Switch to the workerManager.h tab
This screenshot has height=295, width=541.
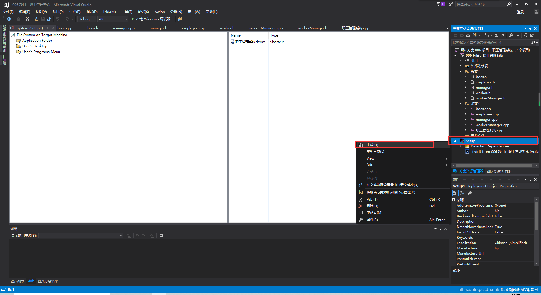click(312, 28)
